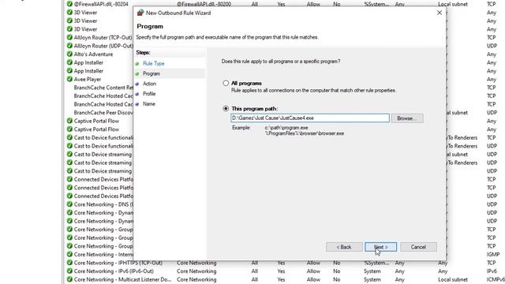Select the Name step in Steps list

pos(149,104)
